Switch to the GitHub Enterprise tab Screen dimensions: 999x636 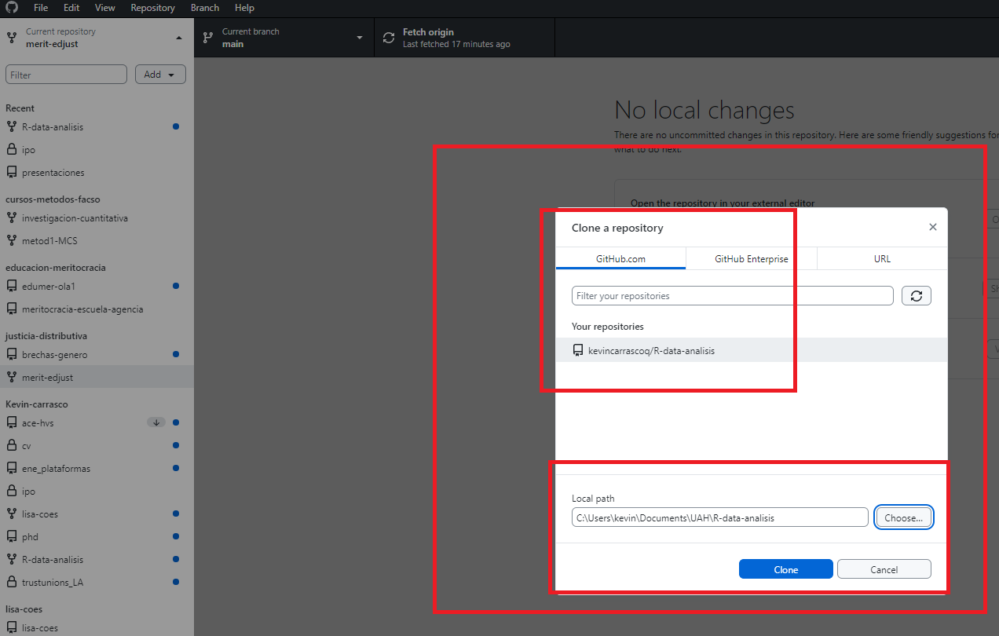(751, 258)
